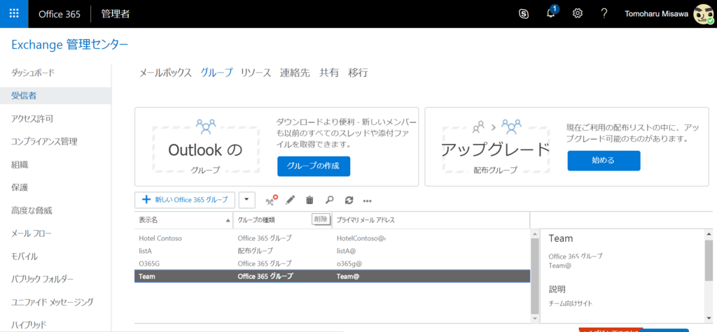Click the Outlook のグループ banner image
717x332 pixels.
point(206,147)
